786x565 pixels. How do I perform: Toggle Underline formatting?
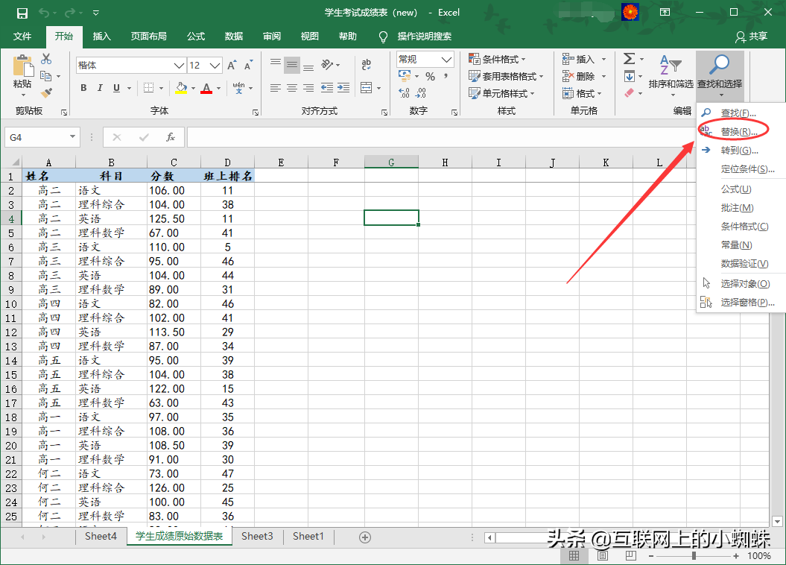[x=116, y=88]
